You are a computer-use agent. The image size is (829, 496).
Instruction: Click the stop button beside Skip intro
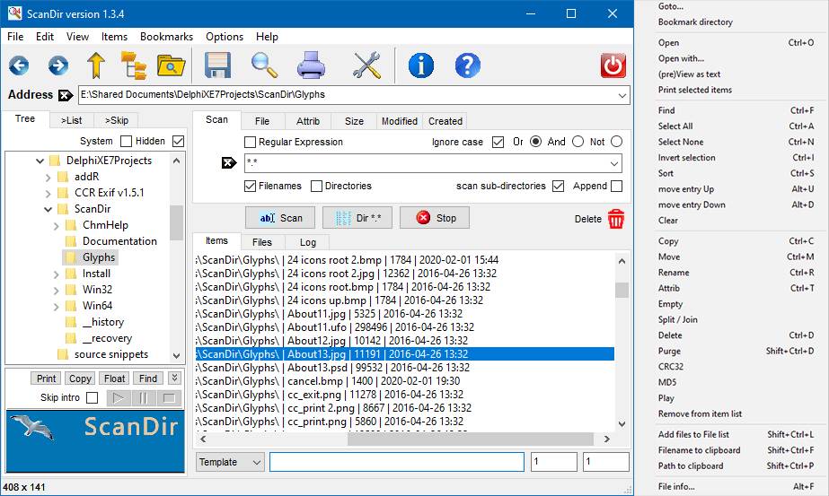(x=169, y=397)
